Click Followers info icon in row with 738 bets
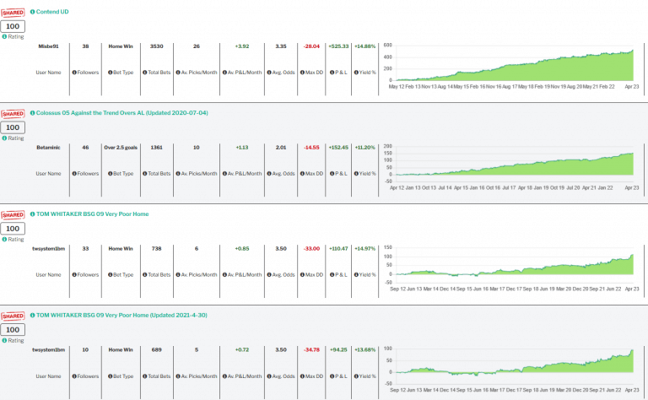Image resolution: width=648 pixels, height=400 pixels. tap(74, 275)
